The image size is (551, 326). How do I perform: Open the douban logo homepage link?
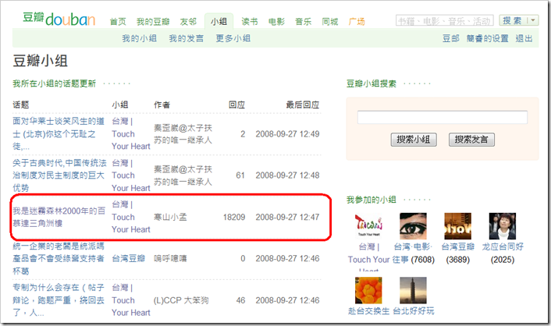pyautogui.click(x=59, y=19)
